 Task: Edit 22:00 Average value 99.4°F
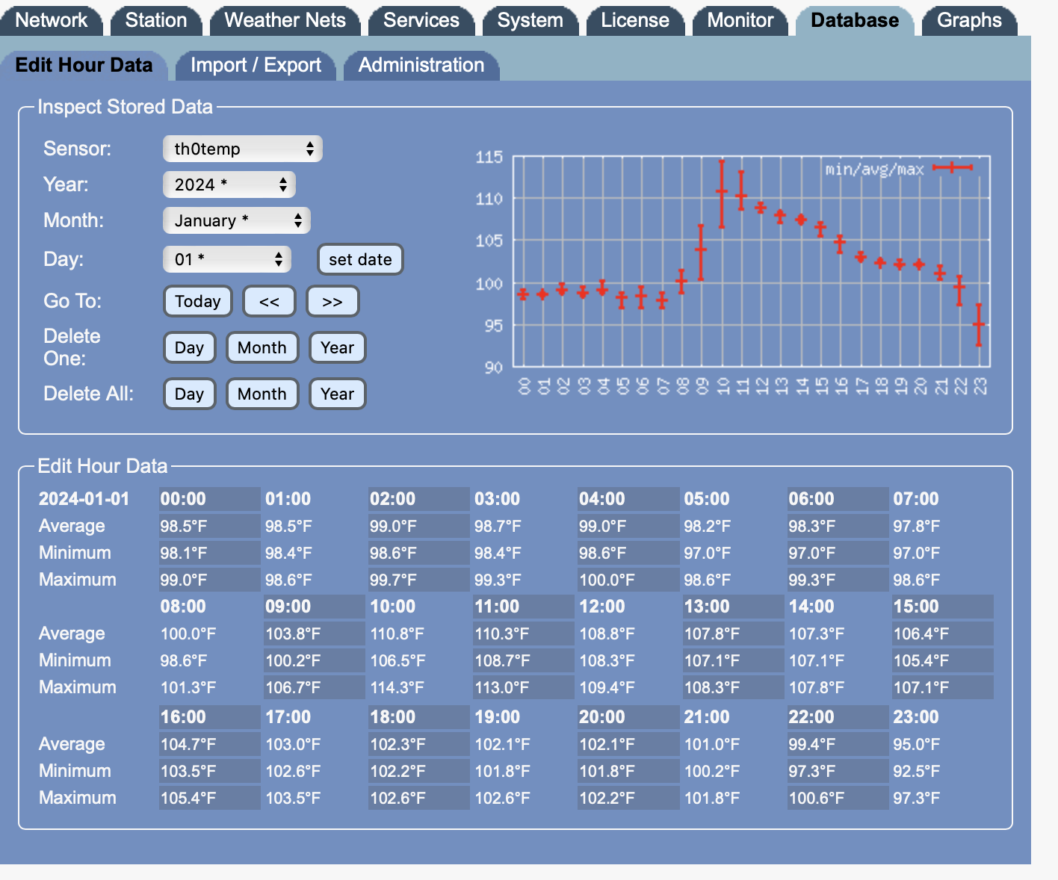tap(838, 744)
